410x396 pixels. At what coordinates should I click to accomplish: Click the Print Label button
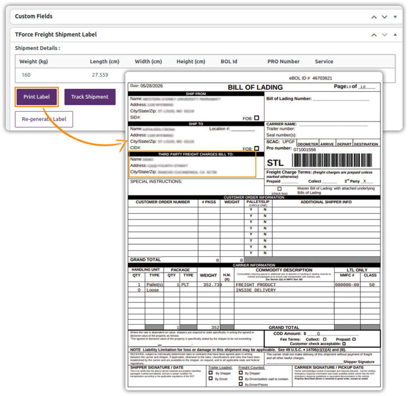(x=37, y=97)
